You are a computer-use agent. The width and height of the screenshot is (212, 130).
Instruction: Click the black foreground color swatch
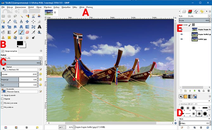(20, 43)
